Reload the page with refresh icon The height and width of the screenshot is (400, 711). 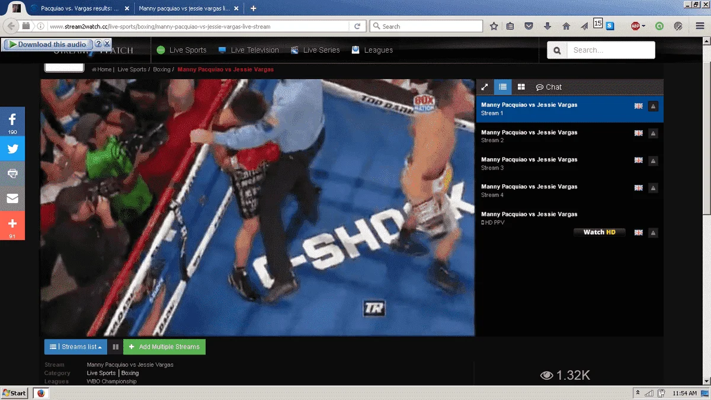tap(357, 26)
